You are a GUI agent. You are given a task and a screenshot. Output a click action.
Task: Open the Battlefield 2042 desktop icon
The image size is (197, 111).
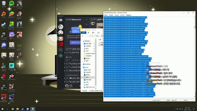click(x=12, y=67)
